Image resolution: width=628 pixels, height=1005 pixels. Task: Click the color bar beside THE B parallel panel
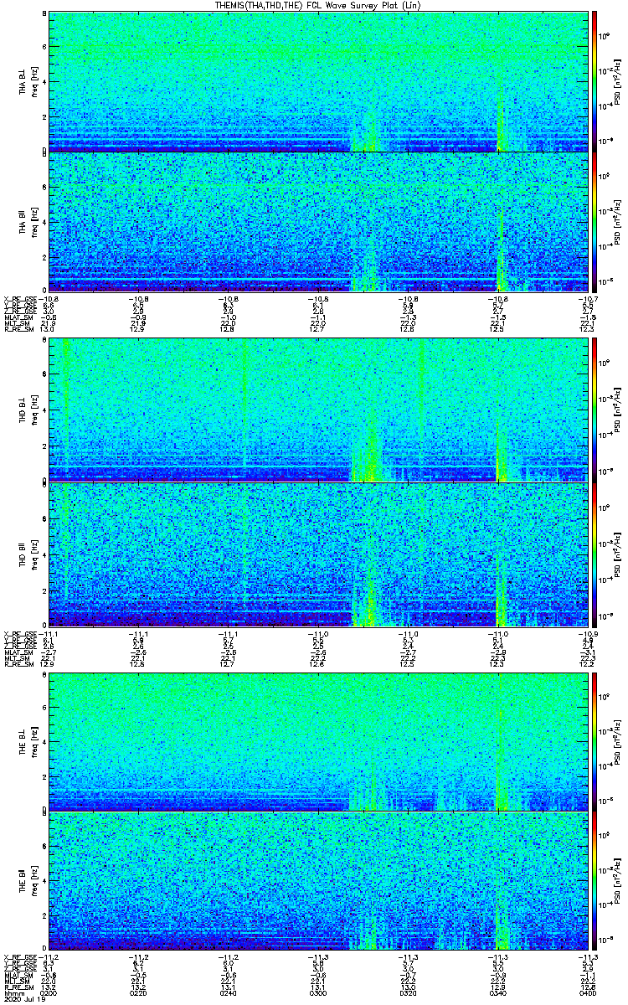[x=595, y=881]
